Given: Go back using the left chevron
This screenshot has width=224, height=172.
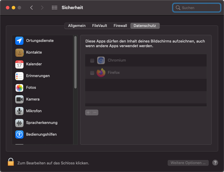Looking at the screenshot, I should click(x=31, y=8).
